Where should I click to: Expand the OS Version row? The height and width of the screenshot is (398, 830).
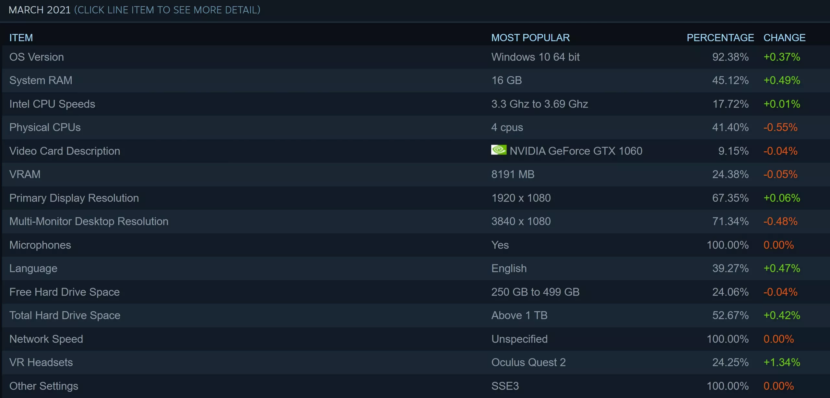click(x=37, y=57)
